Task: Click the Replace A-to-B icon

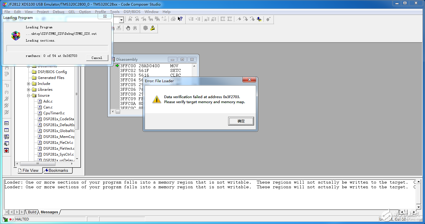Action: tap(164, 19)
